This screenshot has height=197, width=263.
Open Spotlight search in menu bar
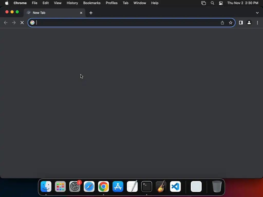[x=212, y=3]
